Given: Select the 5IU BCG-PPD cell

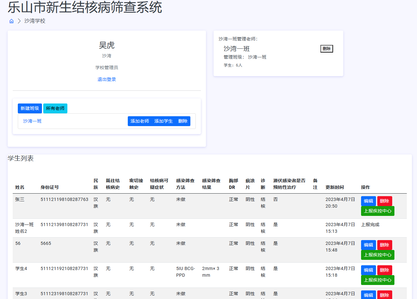Looking at the screenshot, I should pos(186,272).
